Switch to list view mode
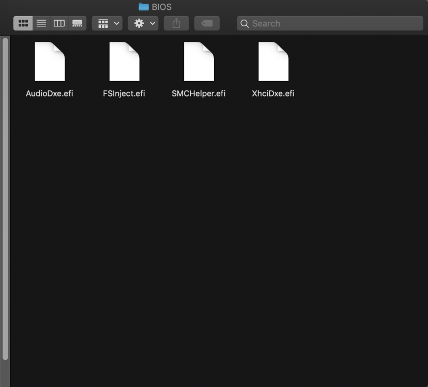Image resolution: width=428 pixels, height=387 pixels. click(41, 23)
